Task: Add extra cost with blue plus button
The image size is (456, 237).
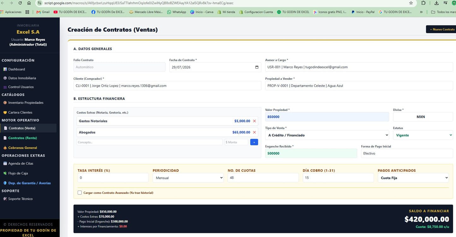Action: click(254, 142)
